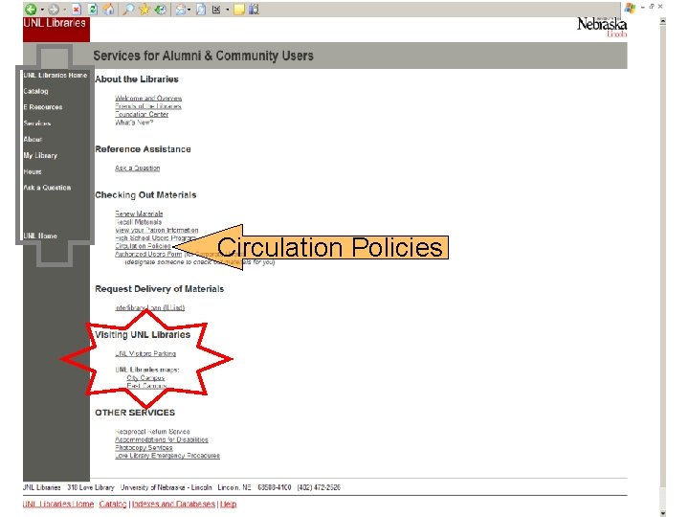
Task: Click the Stop loading icon
Action: [77, 10]
